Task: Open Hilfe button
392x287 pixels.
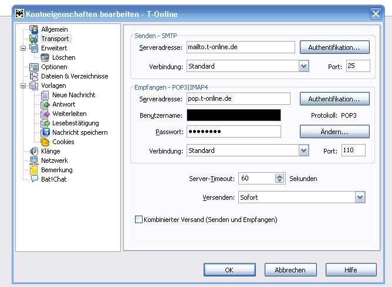Action: pos(351,270)
